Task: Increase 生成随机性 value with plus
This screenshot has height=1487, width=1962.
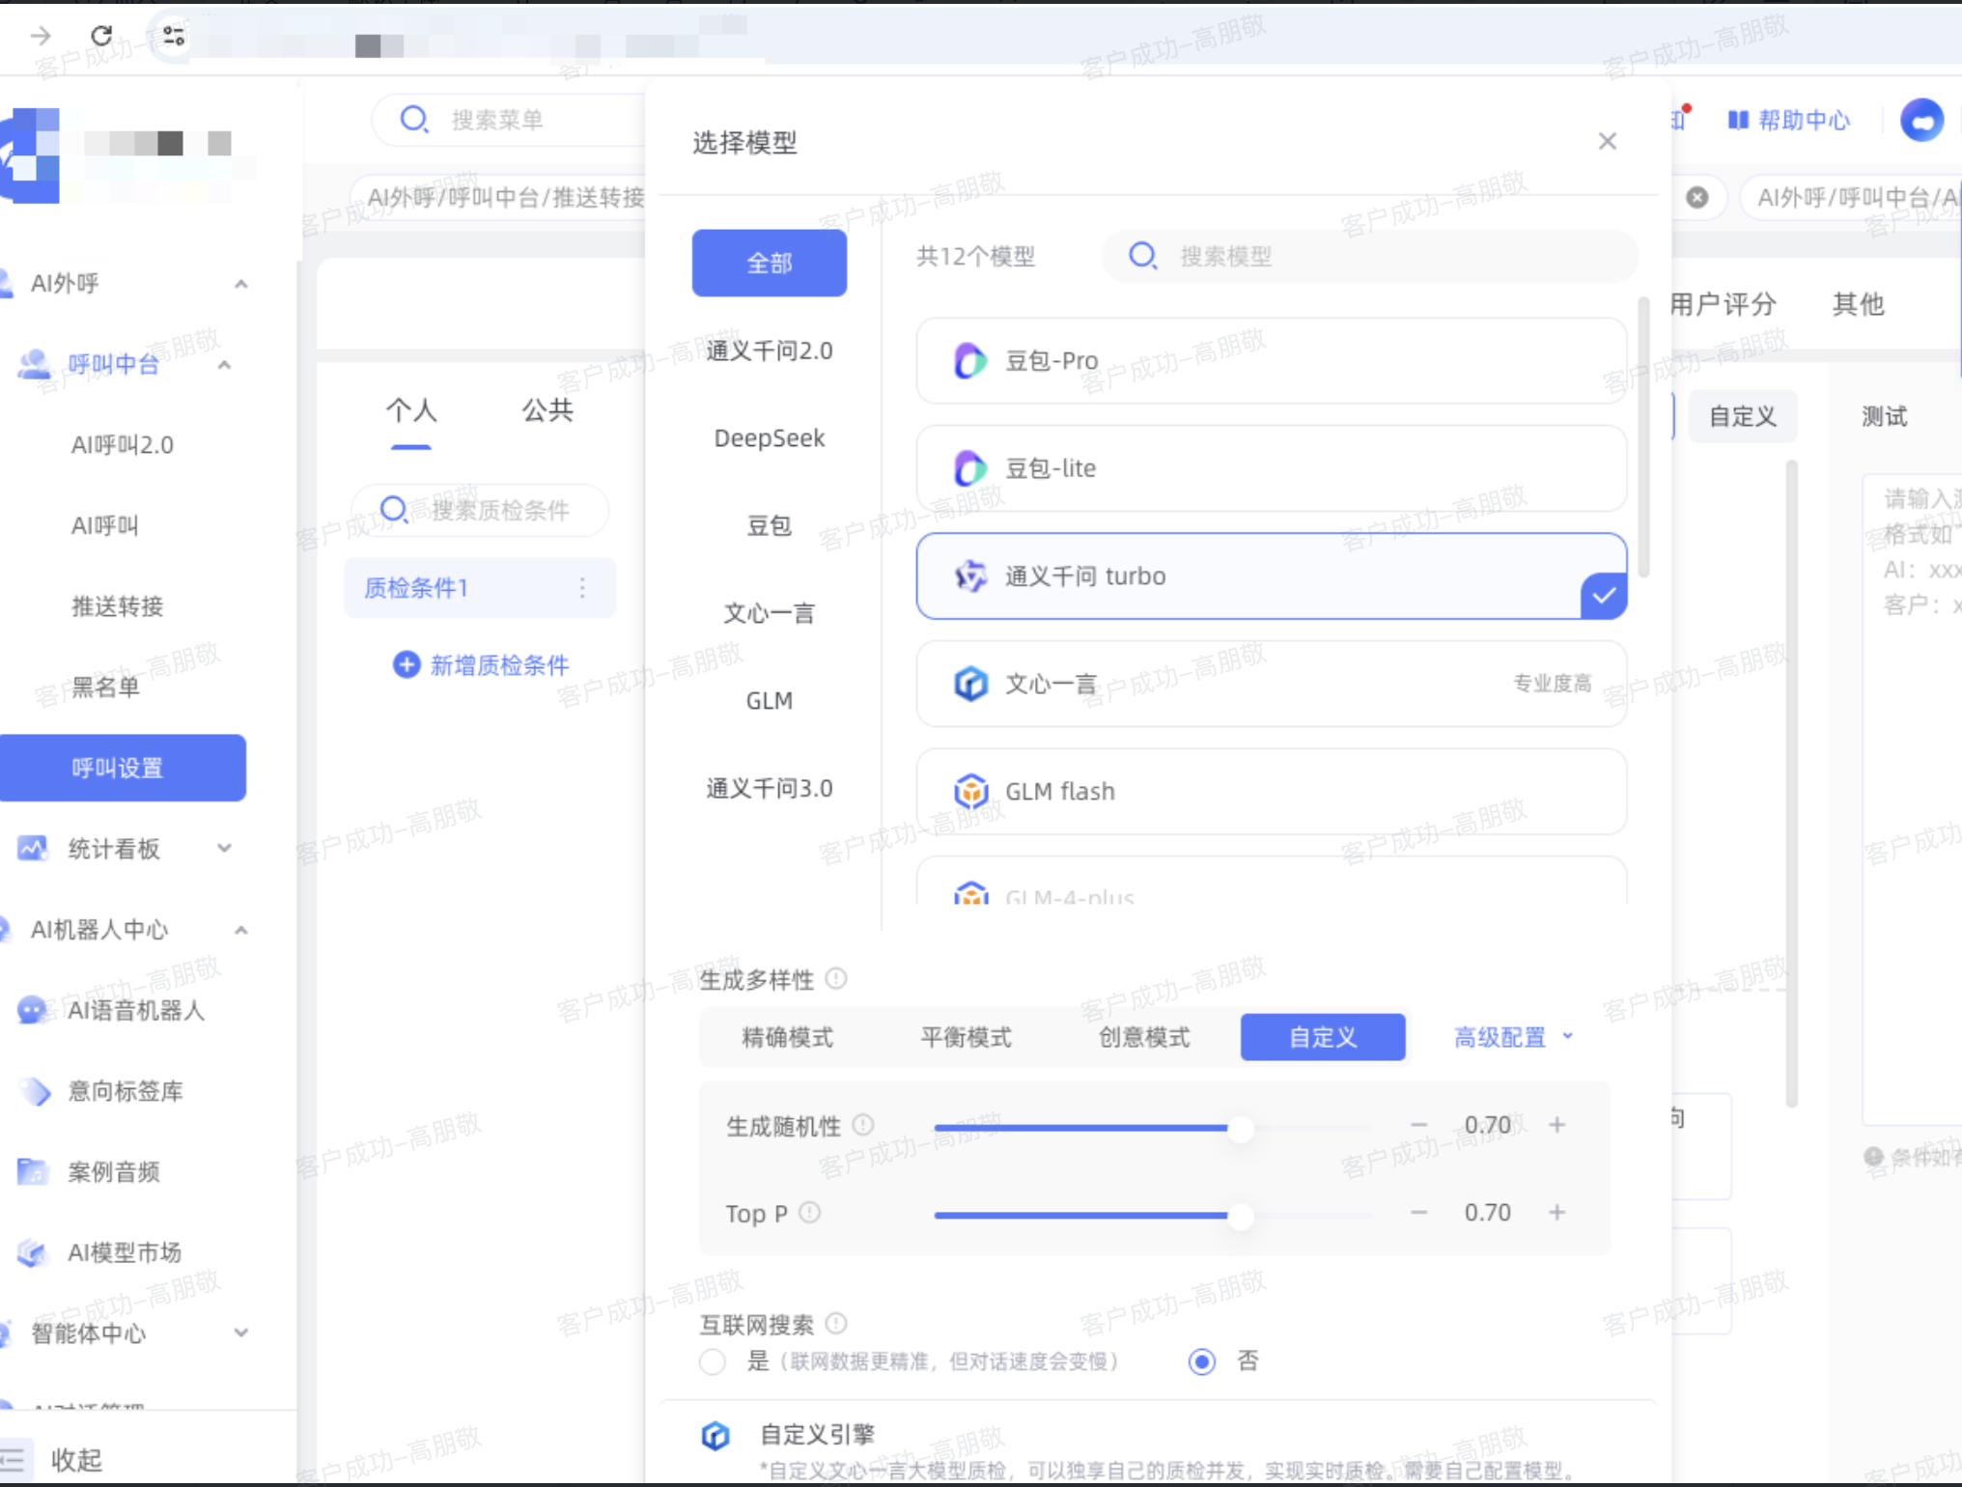Action: pyautogui.click(x=1557, y=1125)
